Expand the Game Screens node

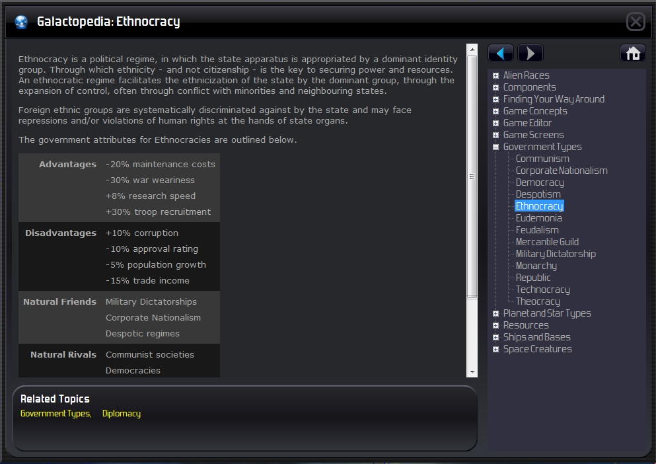(x=495, y=135)
